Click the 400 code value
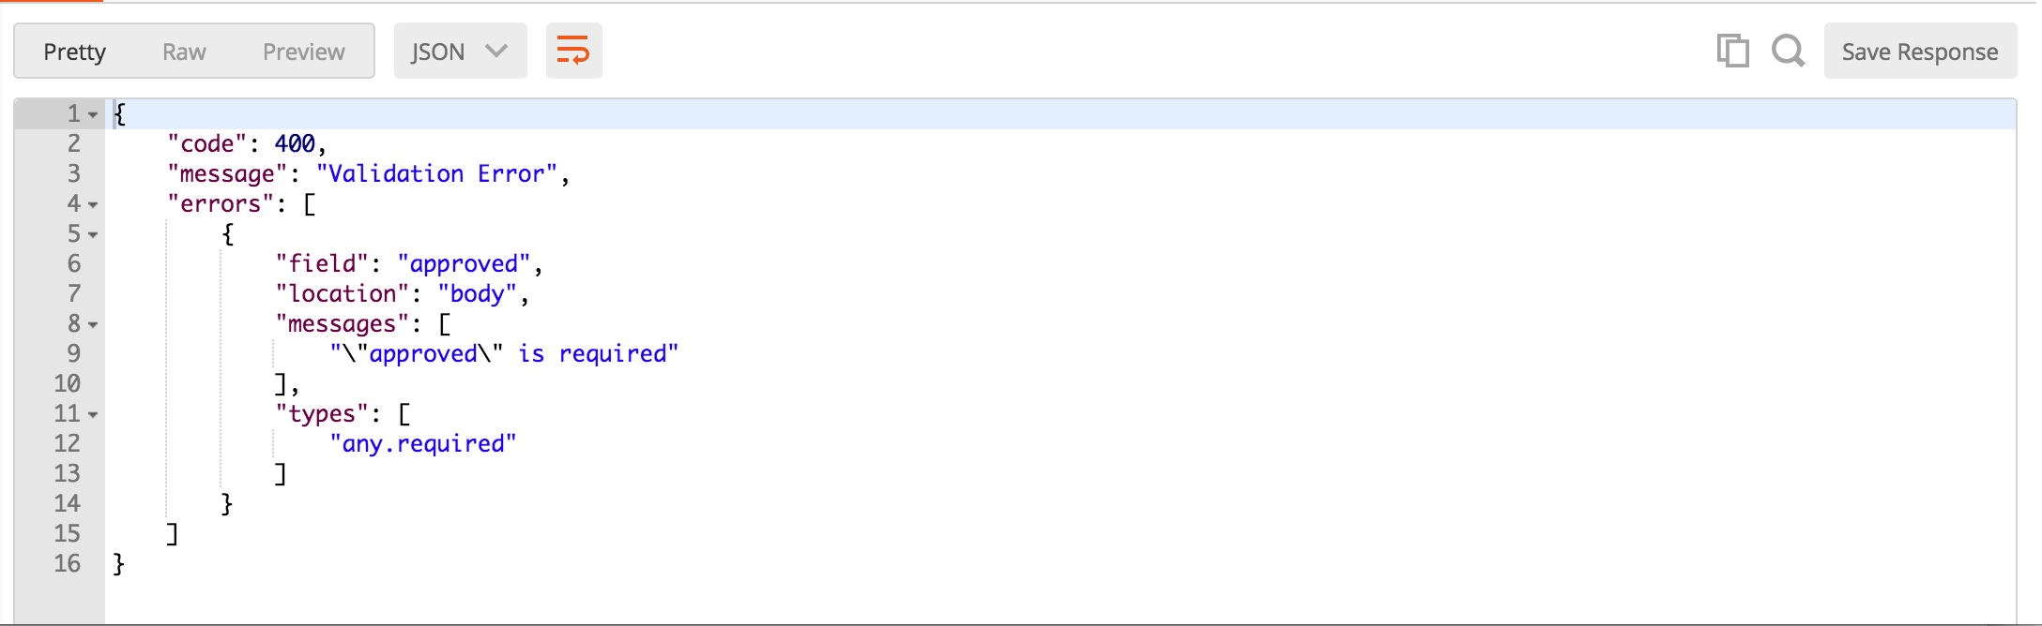 [x=295, y=143]
